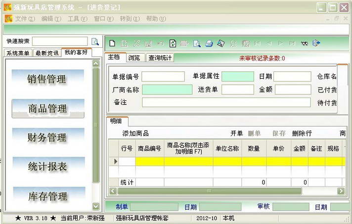Go to the next record icon
Image resolution: width=352 pixels, height=224 pixels.
pyautogui.click(x=280, y=43)
